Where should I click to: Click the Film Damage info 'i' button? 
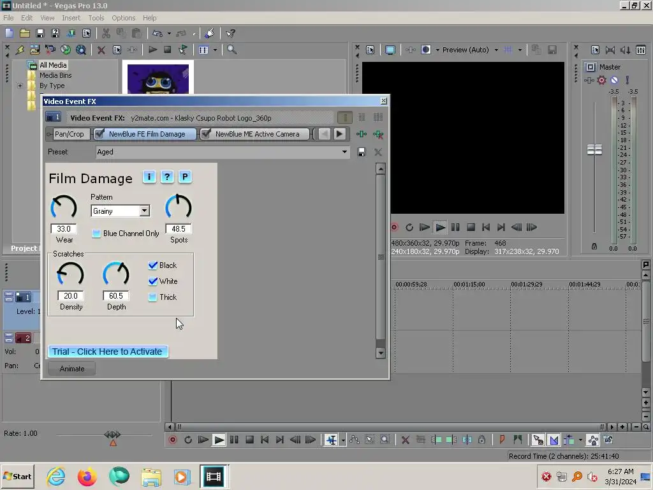149,177
